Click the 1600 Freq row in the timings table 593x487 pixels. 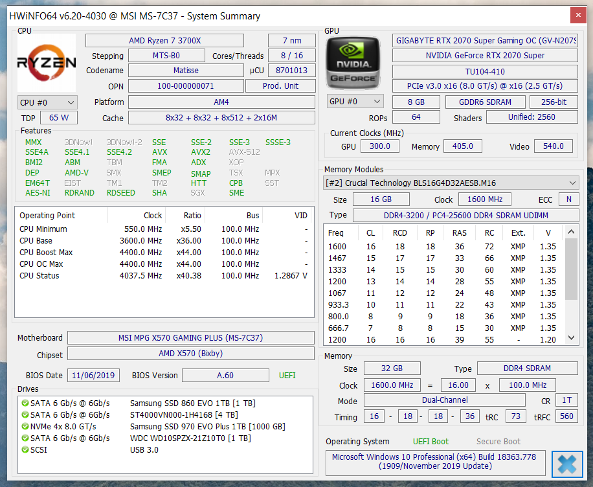click(444, 247)
